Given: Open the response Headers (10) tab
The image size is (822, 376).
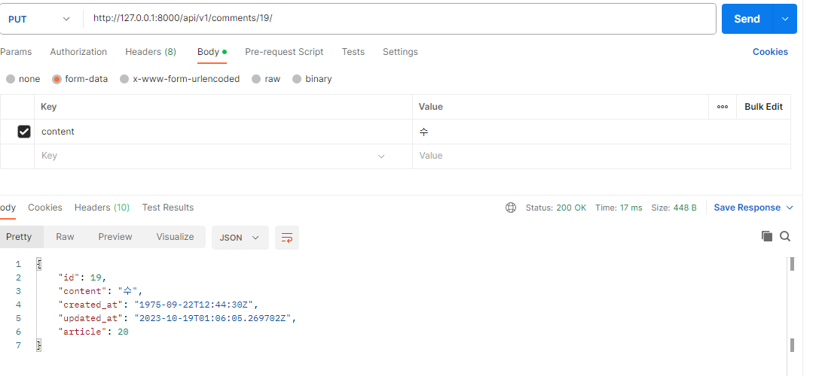Looking at the screenshot, I should pyautogui.click(x=102, y=208).
